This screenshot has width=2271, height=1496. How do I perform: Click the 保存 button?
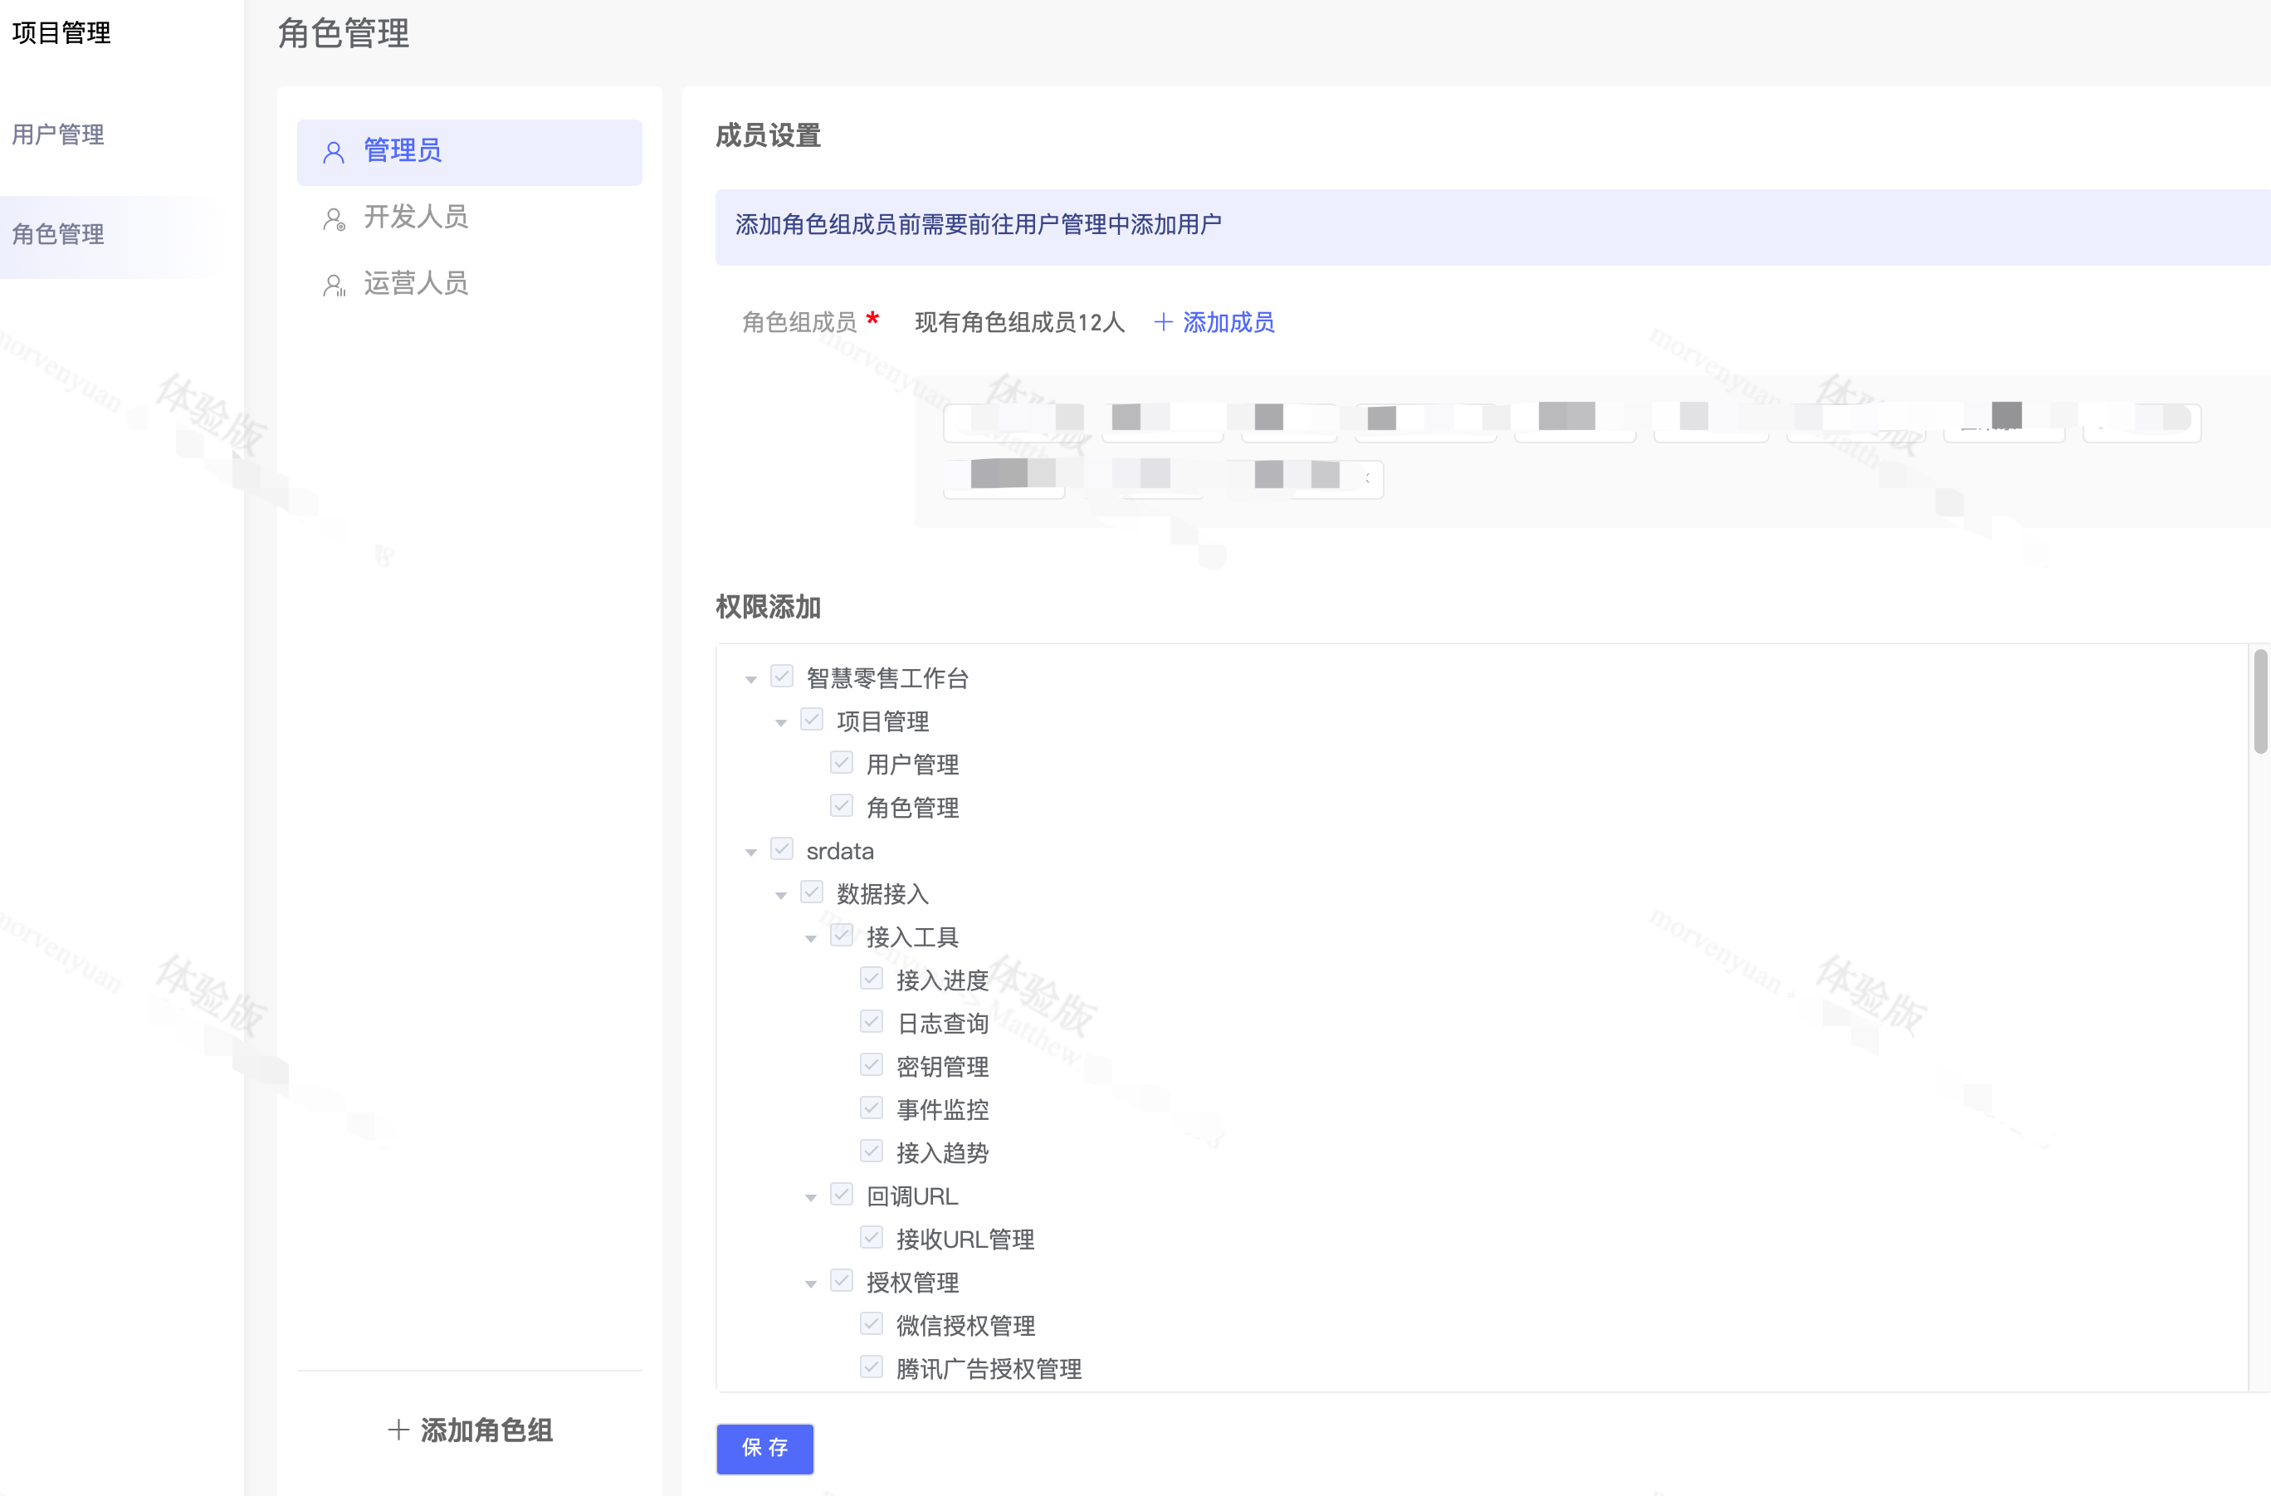click(x=765, y=1449)
